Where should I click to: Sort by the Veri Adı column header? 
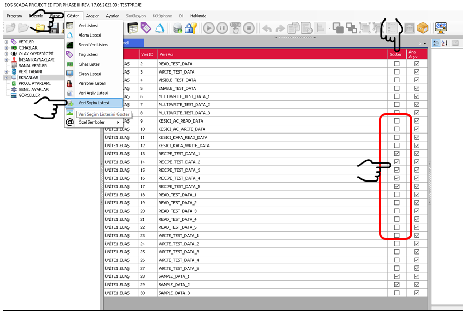(x=272, y=54)
